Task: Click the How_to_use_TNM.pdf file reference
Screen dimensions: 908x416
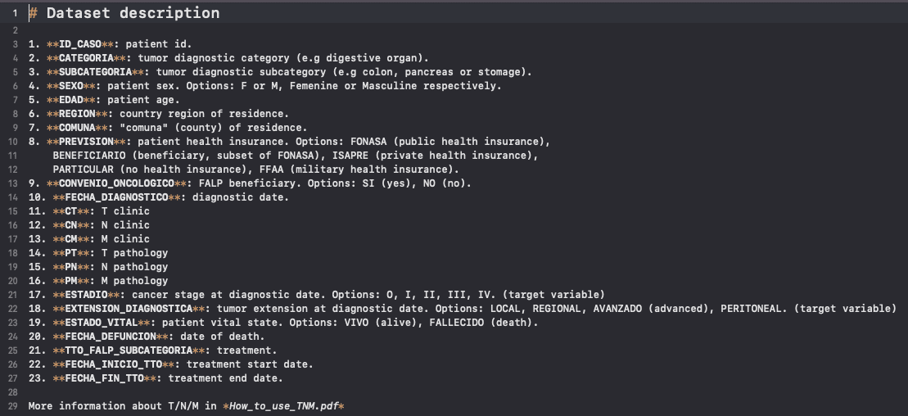Action: (x=285, y=406)
